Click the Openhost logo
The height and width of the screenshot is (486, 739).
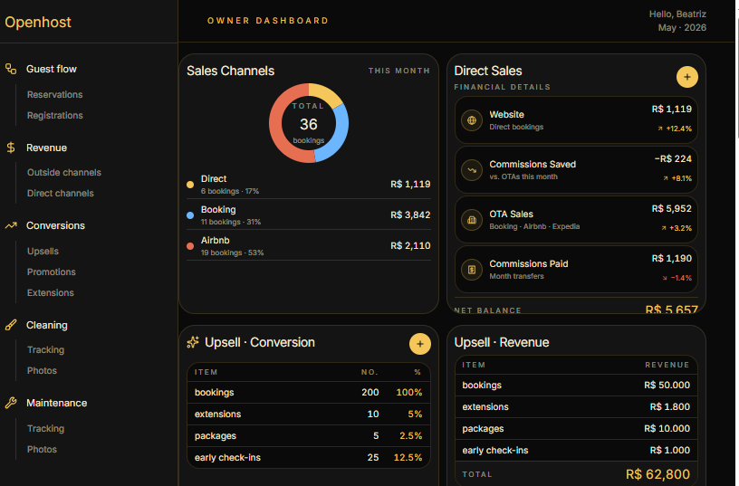[x=38, y=22]
